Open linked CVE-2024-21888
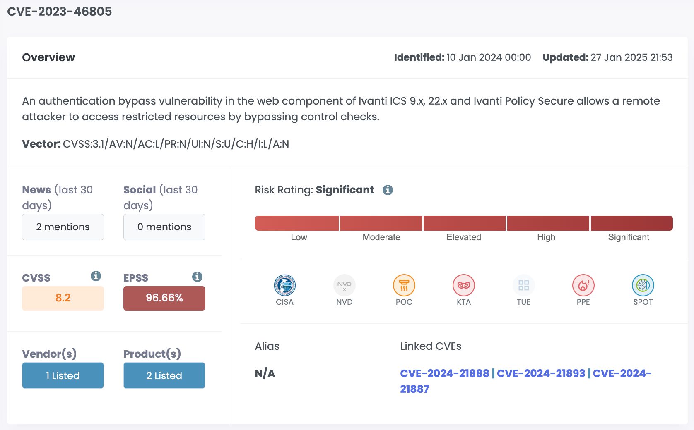Image resolution: width=694 pixels, height=430 pixels. point(444,373)
